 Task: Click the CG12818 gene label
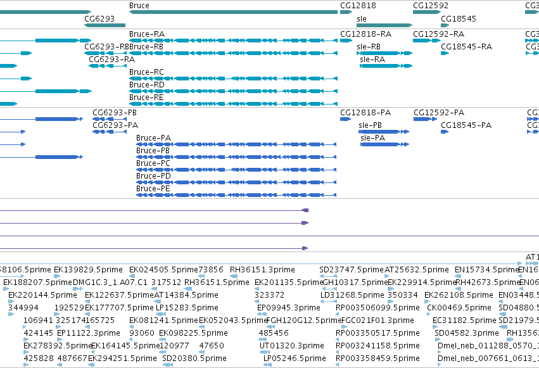[358, 6]
